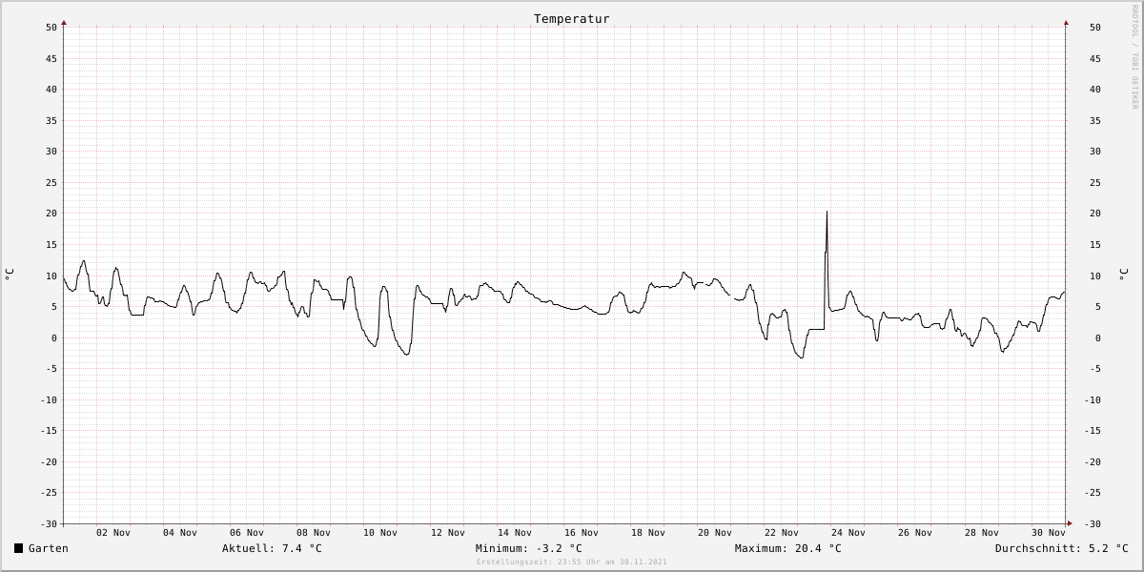Viewport: 1144px width, 572px height.
Task: Click the Erstellungszeit timestamp footer text
Action: pyautogui.click(x=571, y=562)
